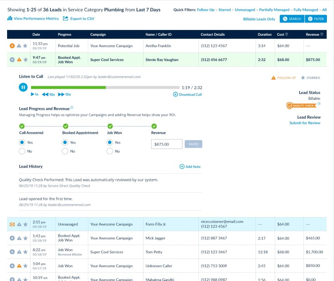Image resolution: width=334 pixels, height=281 pixels.
Task: Submit this lead for review
Action: 305,123
